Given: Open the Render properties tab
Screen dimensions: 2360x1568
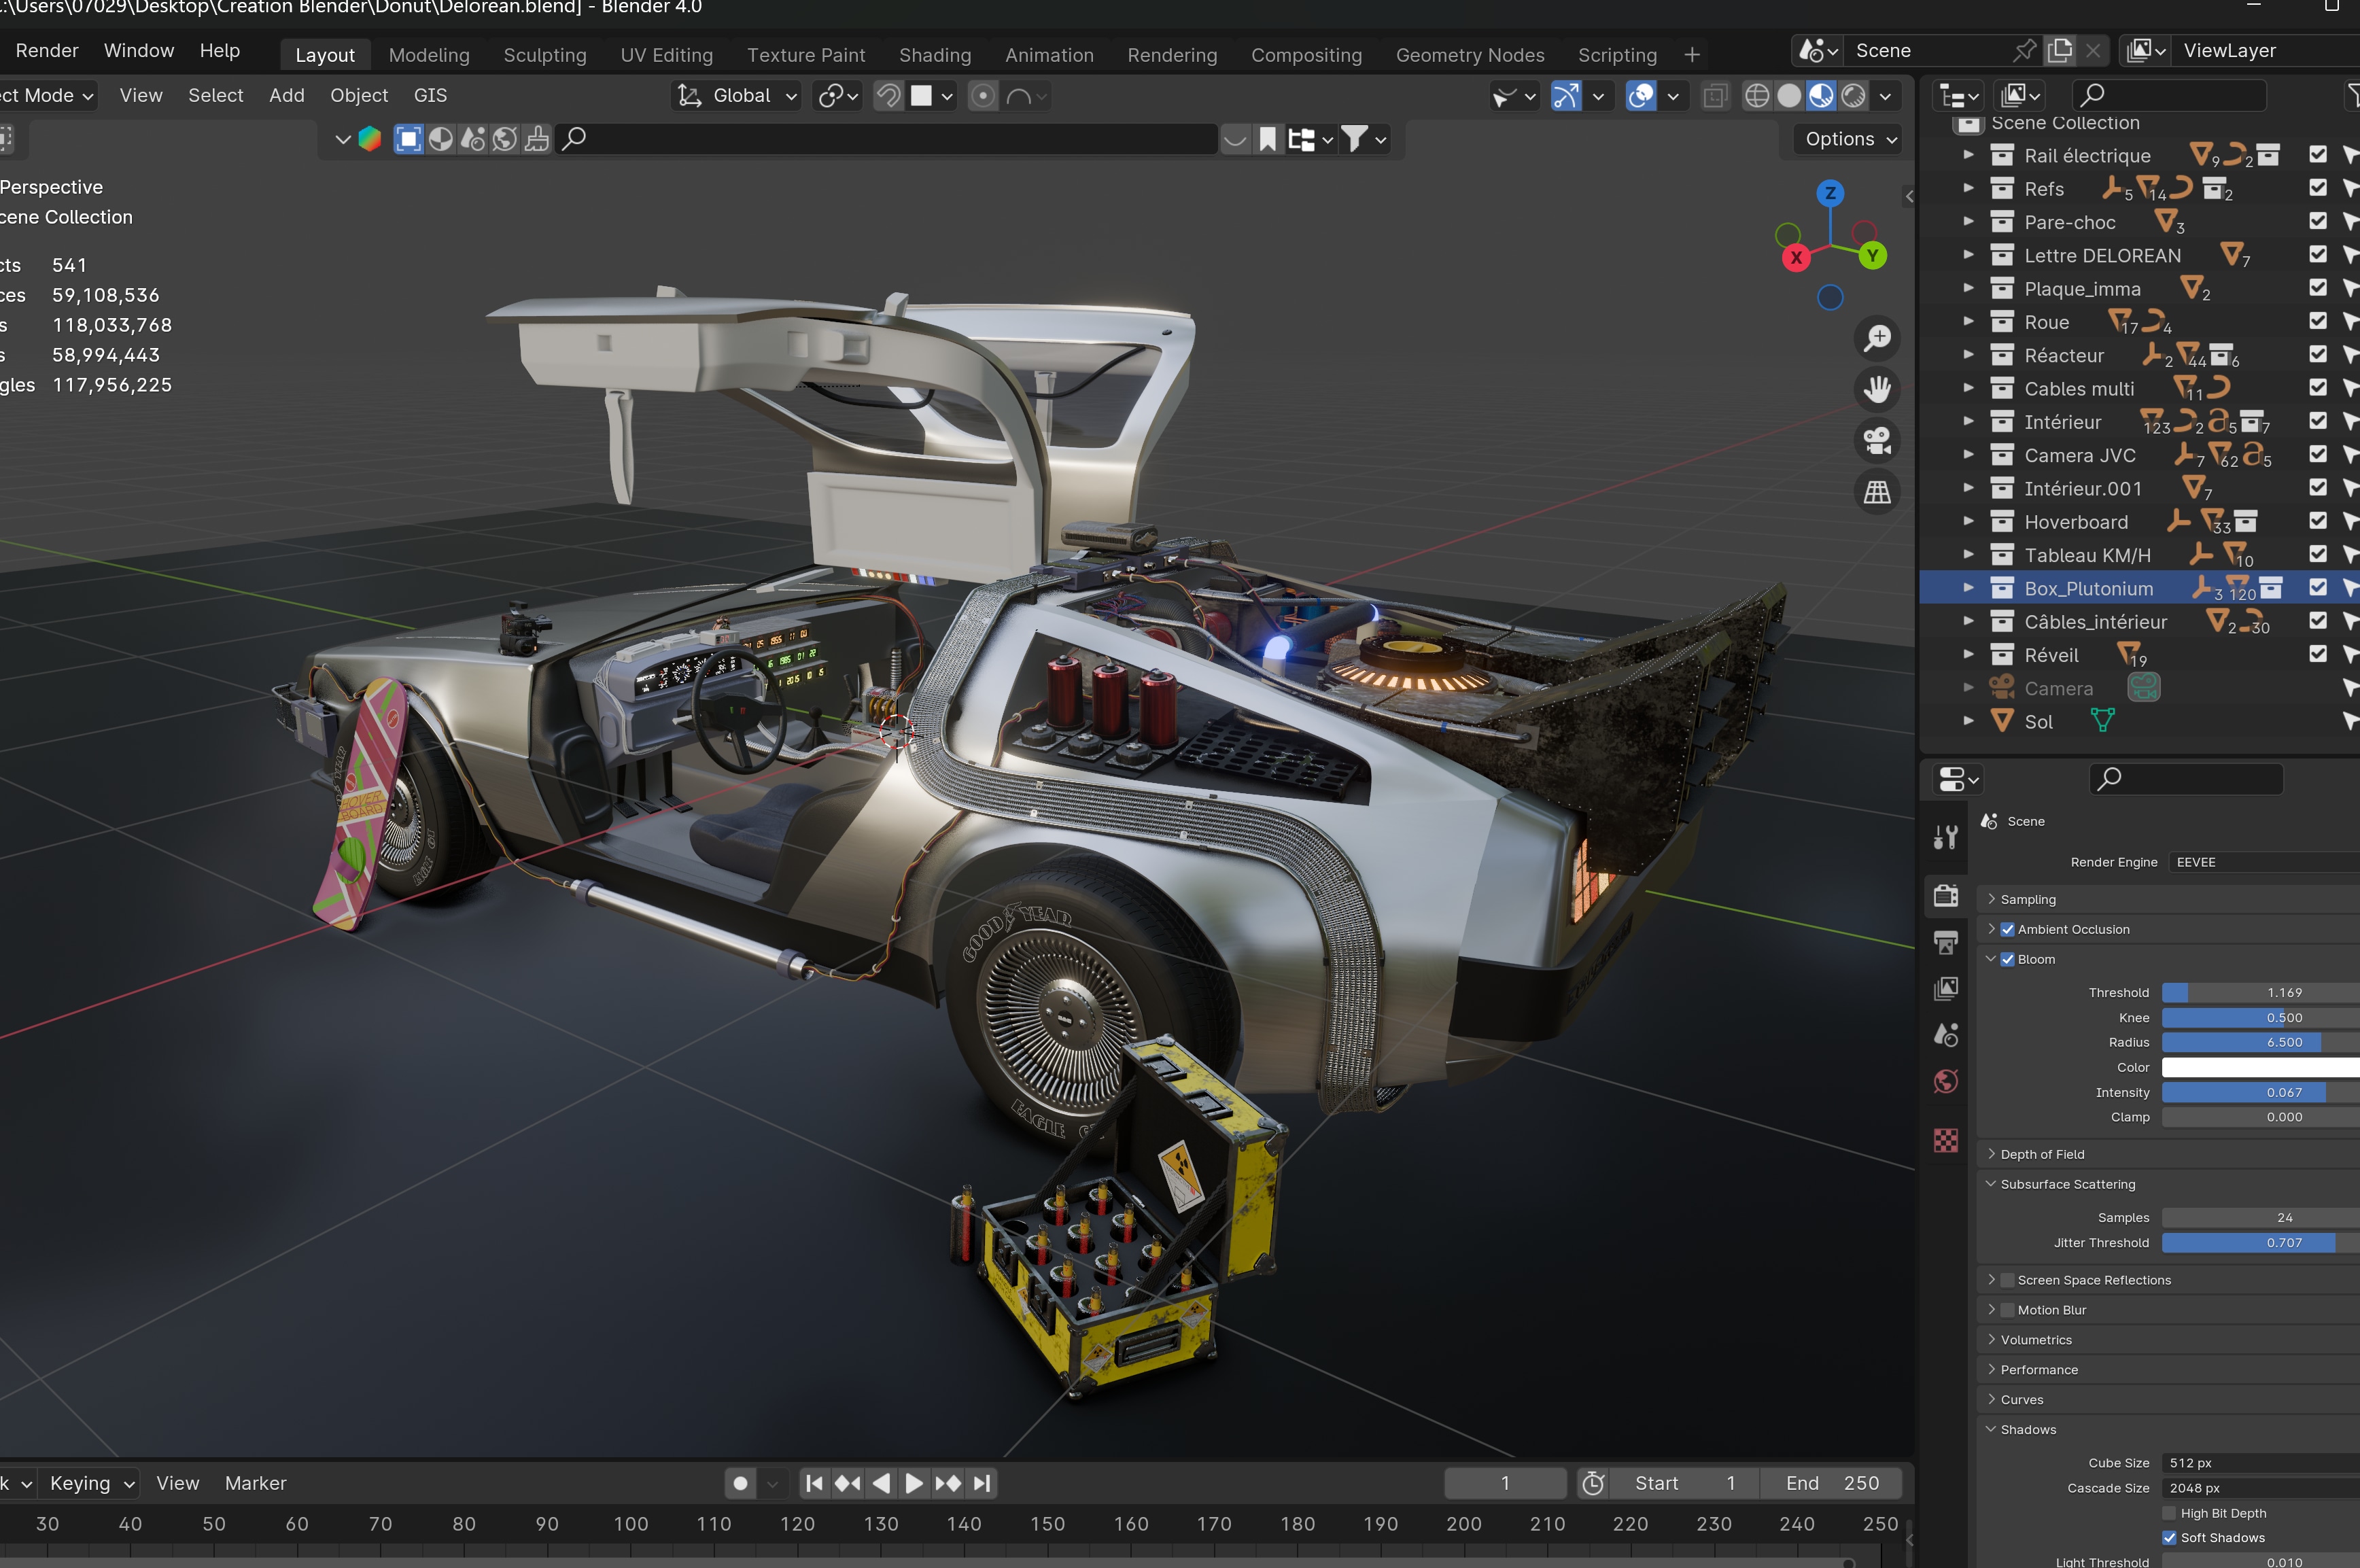Looking at the screenshot, I should click(x=1946, y=895).
